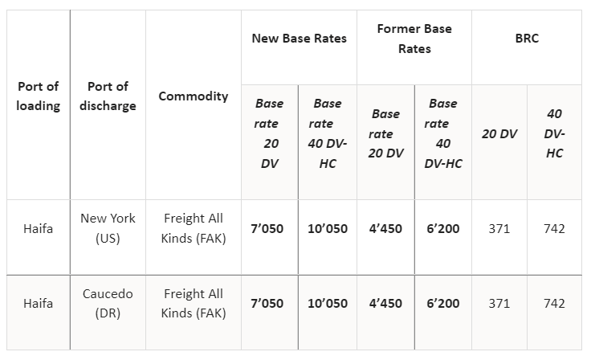Select 4'450 former rate in New York row
The image size is (591, 360).
(x=385, y=228)
